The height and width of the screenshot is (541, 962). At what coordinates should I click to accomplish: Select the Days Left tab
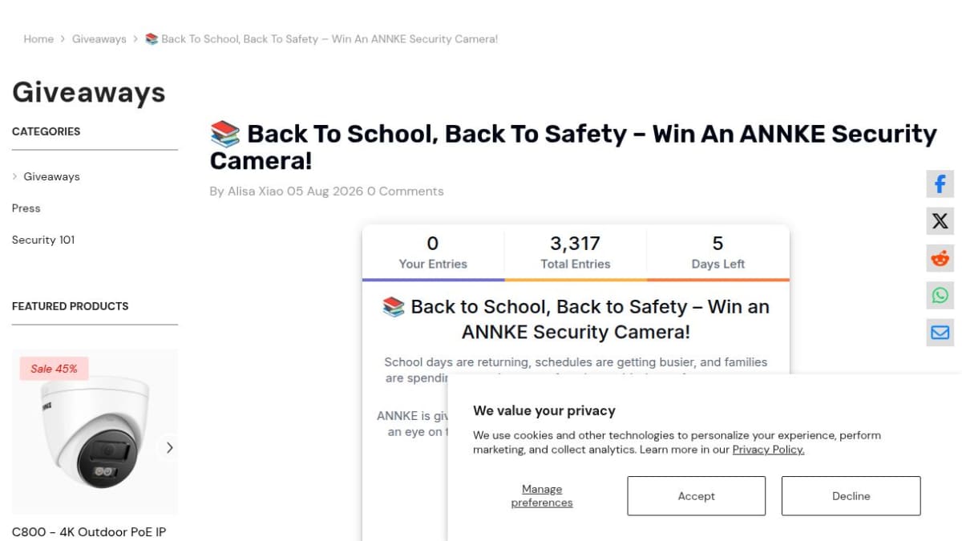click(x=718, y=252)
